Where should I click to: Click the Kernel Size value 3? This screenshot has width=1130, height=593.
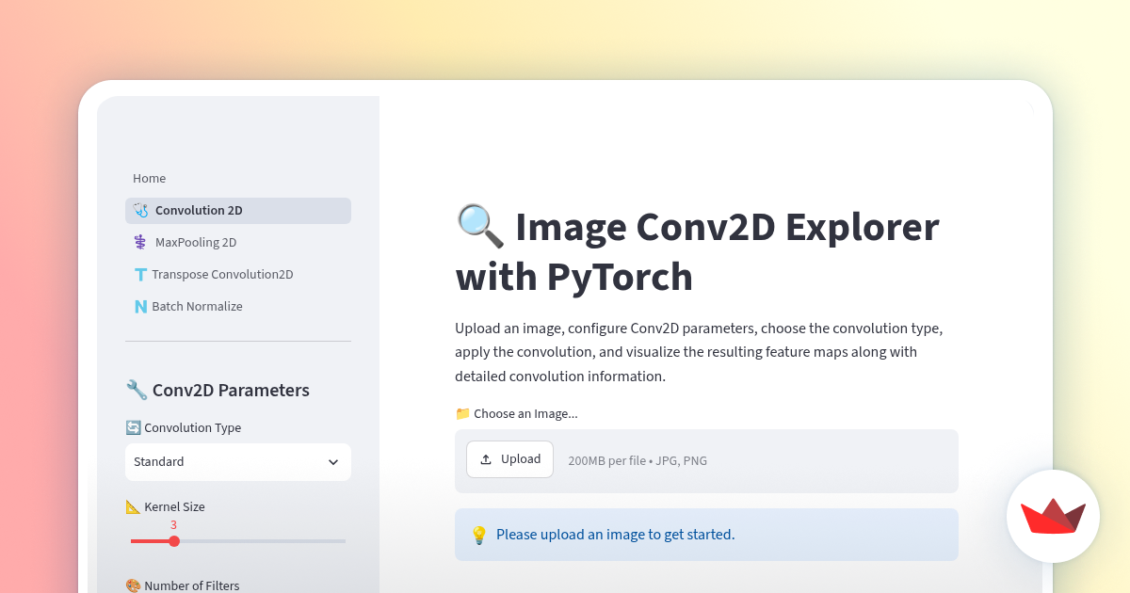[173, 525]
